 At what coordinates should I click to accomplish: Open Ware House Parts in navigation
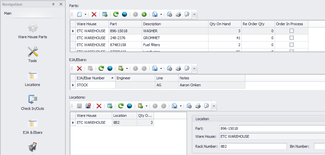click(x=33, y=31)
